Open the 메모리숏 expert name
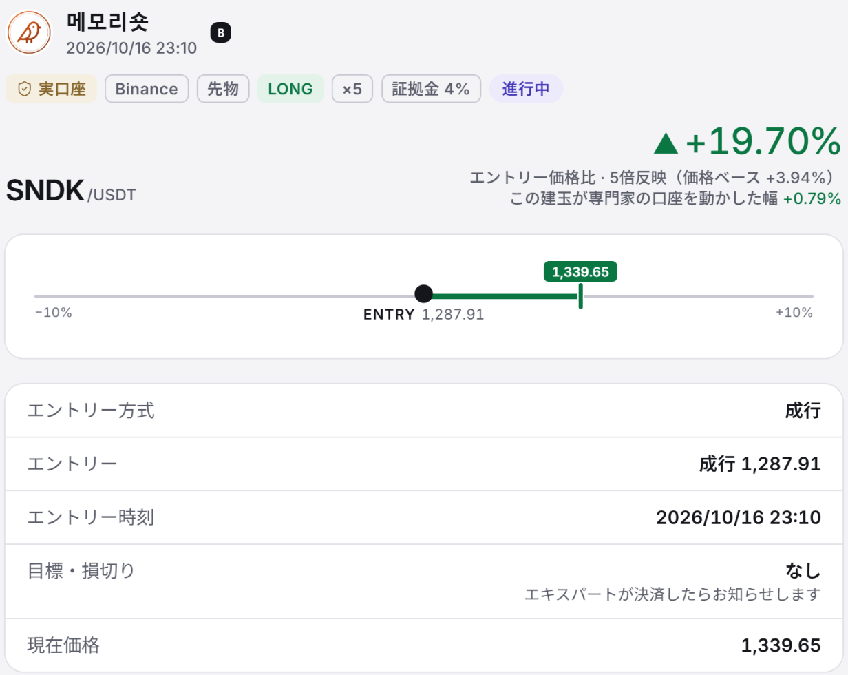 coord(107,21)
